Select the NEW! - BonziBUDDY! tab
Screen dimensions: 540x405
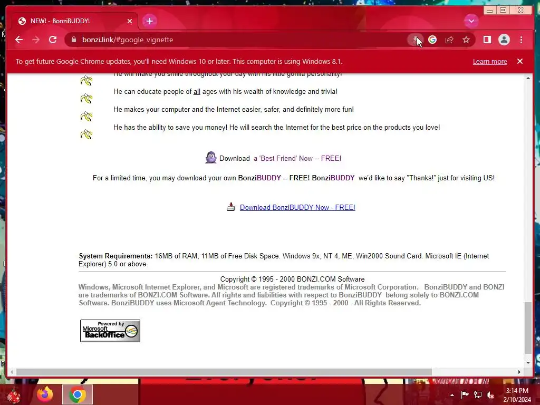(75, 21)
